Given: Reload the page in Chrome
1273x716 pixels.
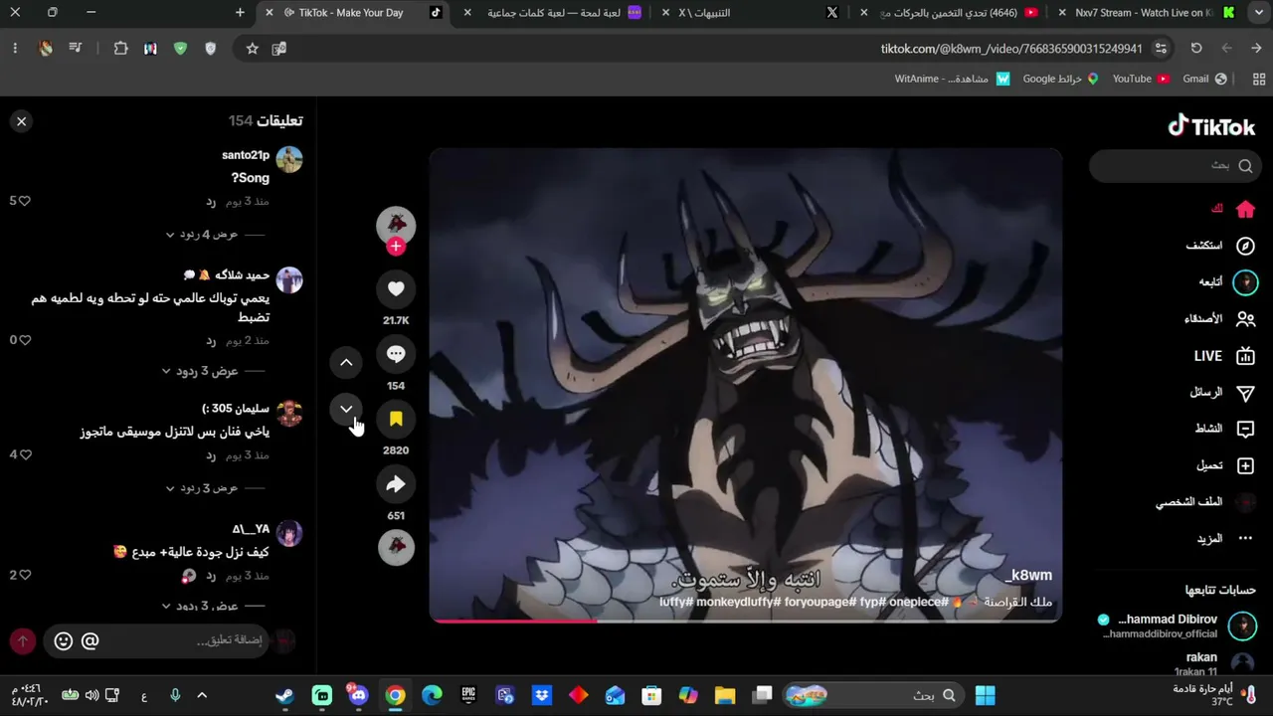Looking at the screenshot, I should coord(1196,49).
